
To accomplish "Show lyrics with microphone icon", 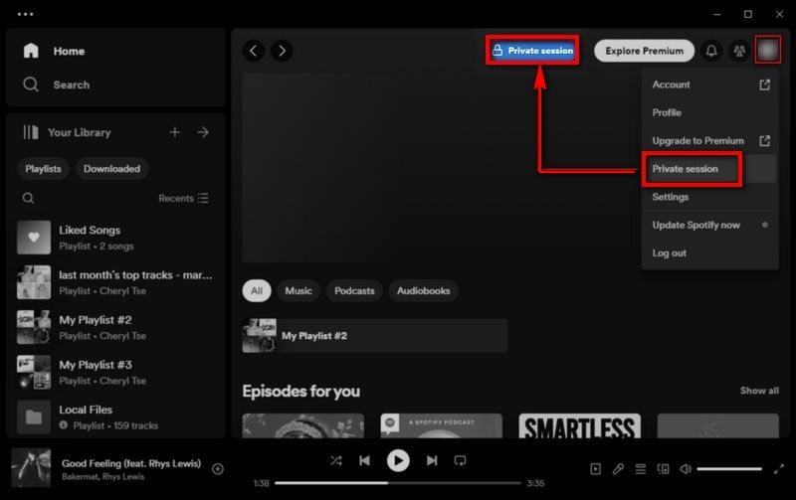I will (x=618, y=469).
